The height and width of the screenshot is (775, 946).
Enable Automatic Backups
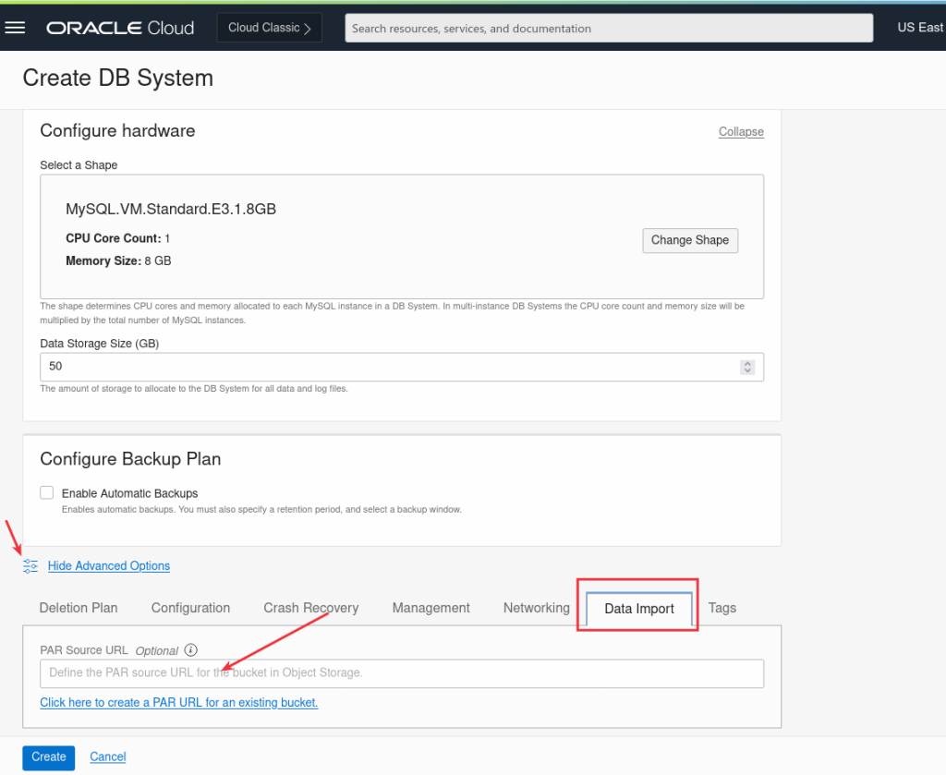[46, 492]
